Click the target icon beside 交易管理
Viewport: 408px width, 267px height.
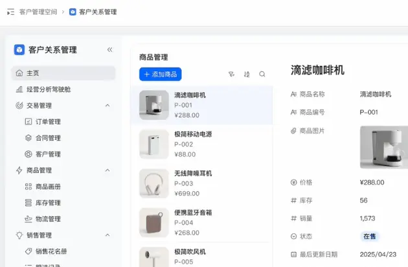(19, 106)
